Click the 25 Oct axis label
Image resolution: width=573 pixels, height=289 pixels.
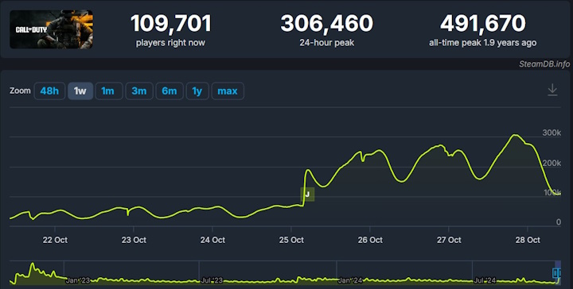click(x=291, y=240)
